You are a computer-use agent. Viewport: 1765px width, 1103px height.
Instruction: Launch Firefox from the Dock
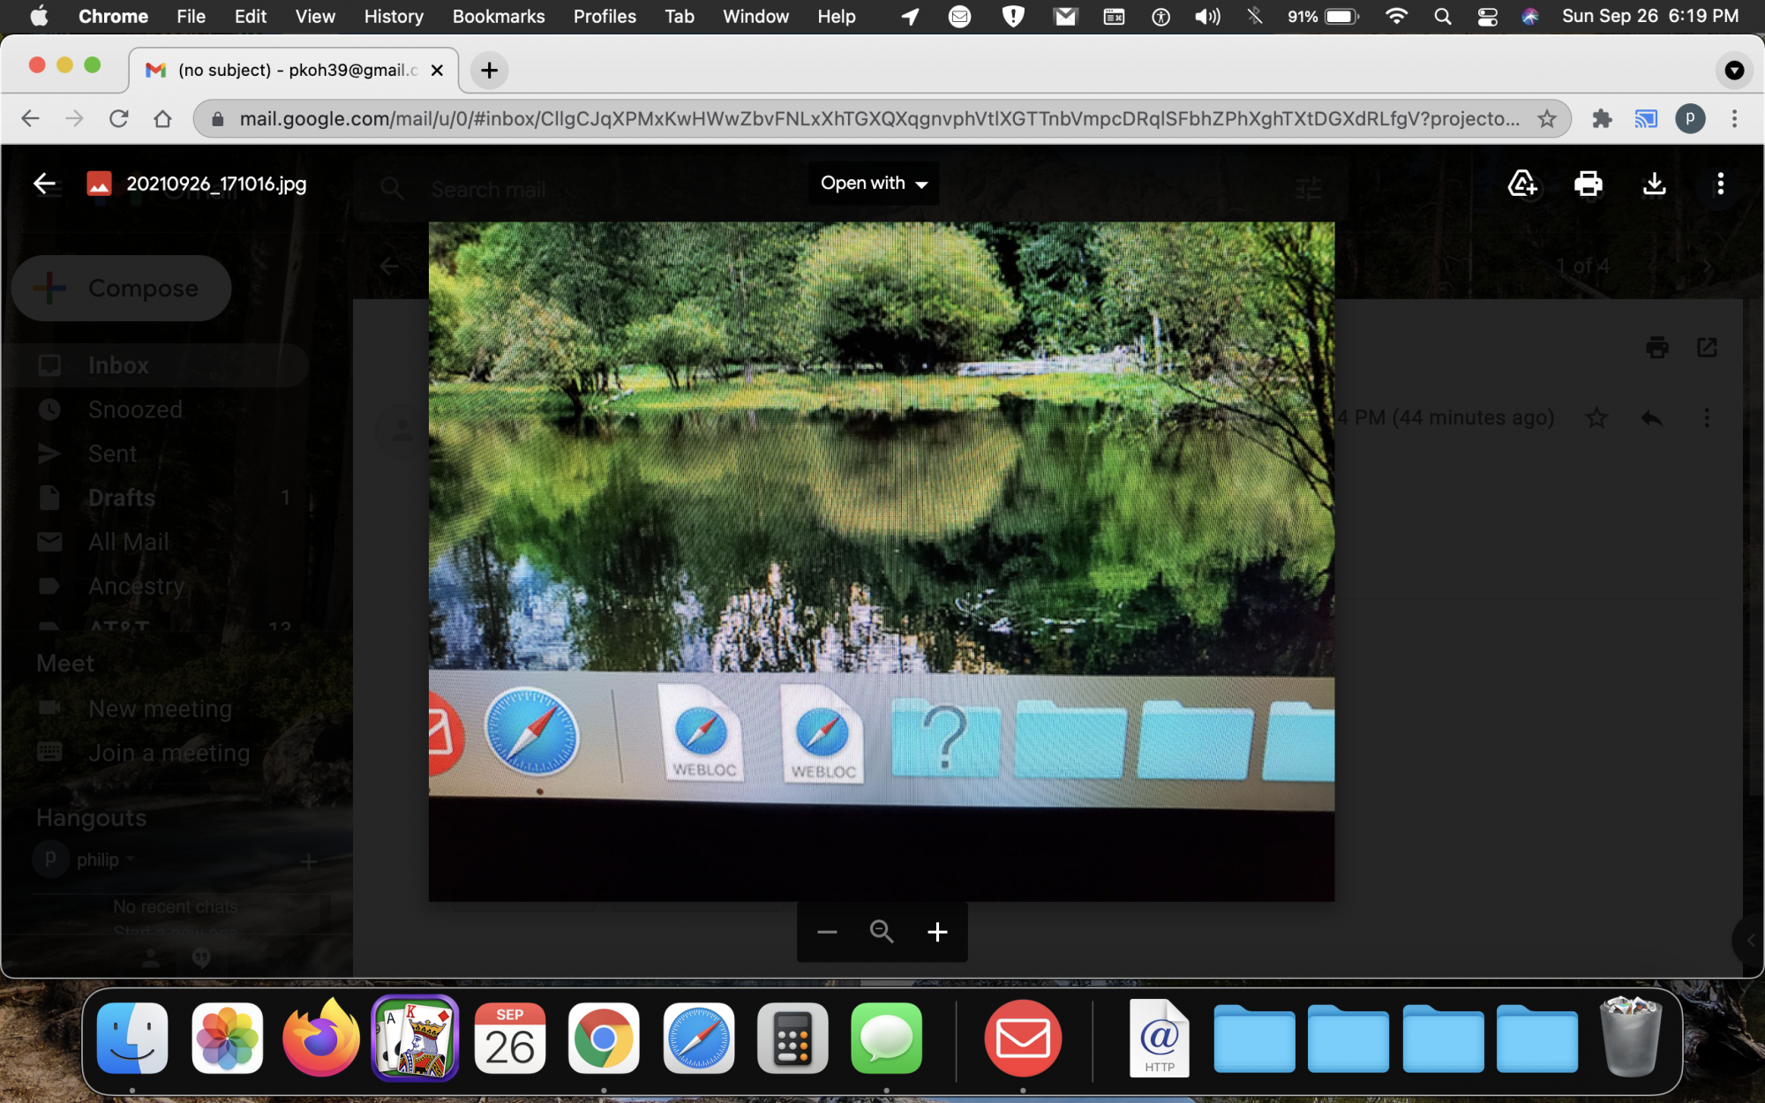[321, 1038]
